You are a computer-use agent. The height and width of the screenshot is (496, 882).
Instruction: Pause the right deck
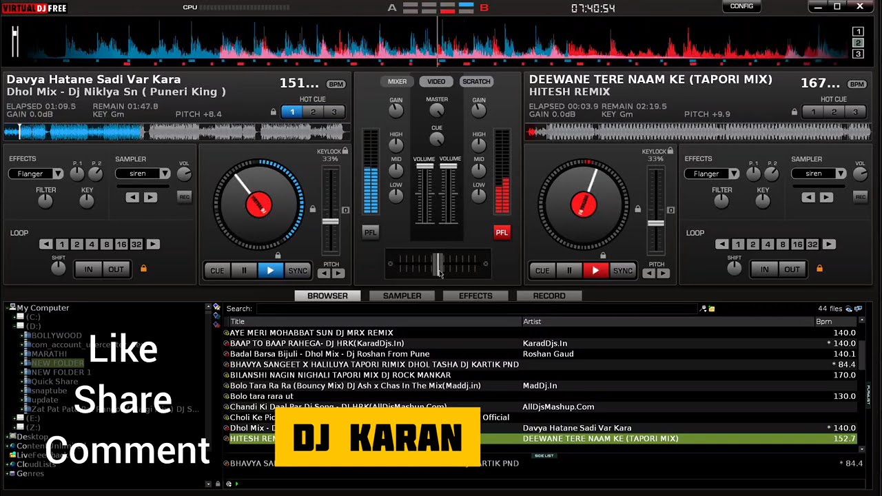(569, 271)
